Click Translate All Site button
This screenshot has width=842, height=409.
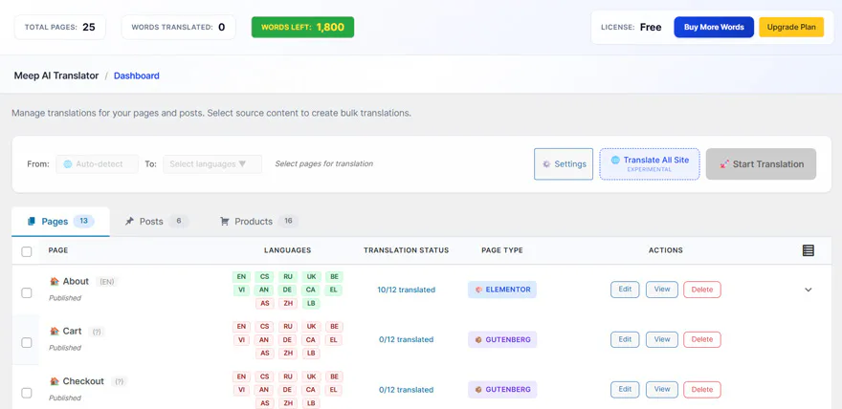[650, 164]
